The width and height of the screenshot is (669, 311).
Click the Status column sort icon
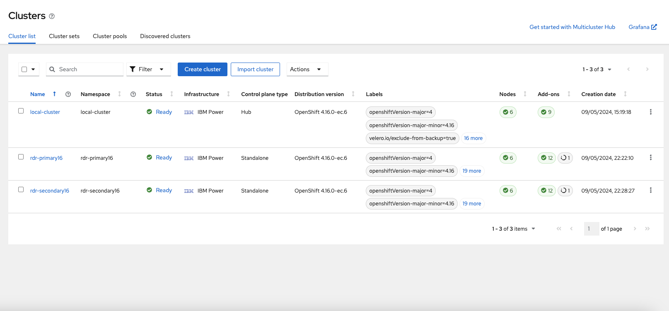(x=171, y=94)
